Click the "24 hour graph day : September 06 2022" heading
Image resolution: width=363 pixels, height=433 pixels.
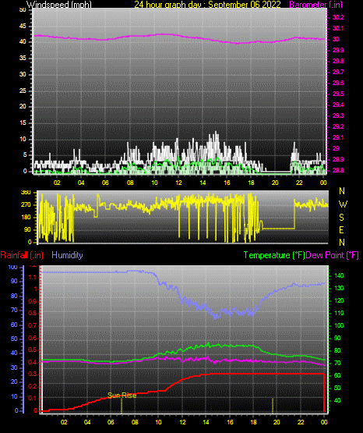pyautogui.click(x=207, y=5)
